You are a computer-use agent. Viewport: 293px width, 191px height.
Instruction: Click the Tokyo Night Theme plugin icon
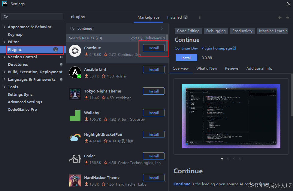(75, 94)
